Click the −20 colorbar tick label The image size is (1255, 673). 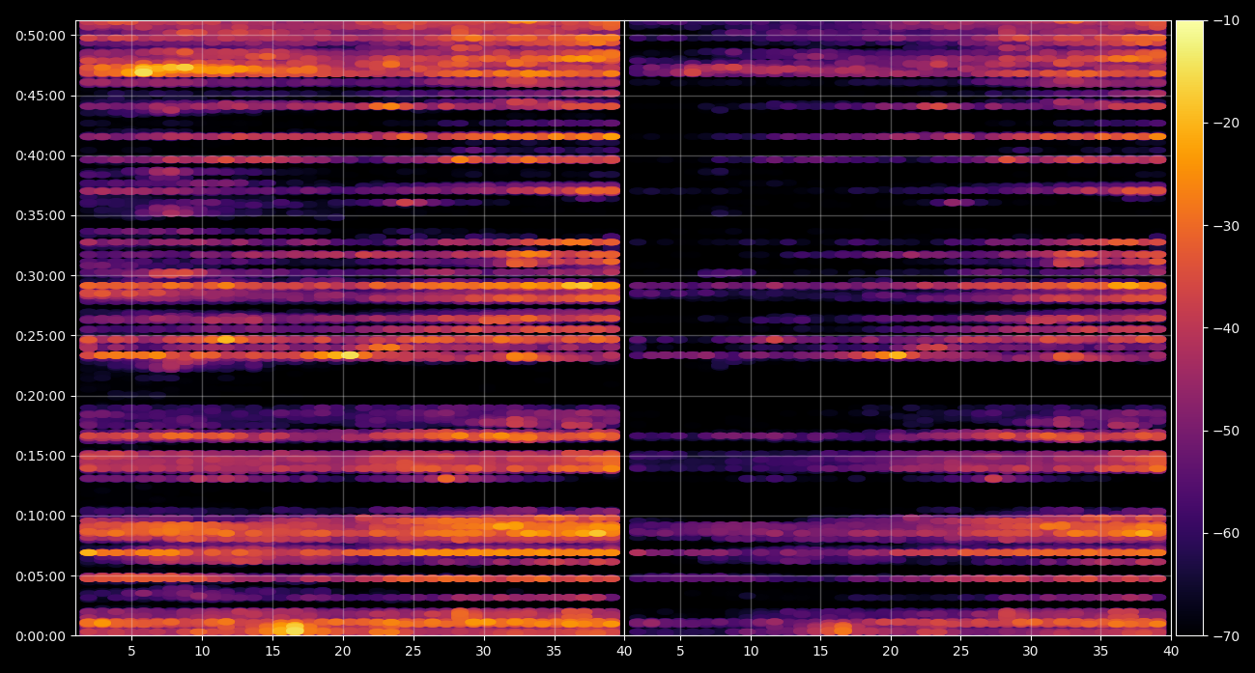click(1226, 123)
